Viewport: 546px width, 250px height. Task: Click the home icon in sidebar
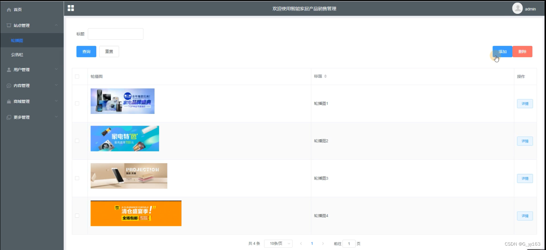9,10
